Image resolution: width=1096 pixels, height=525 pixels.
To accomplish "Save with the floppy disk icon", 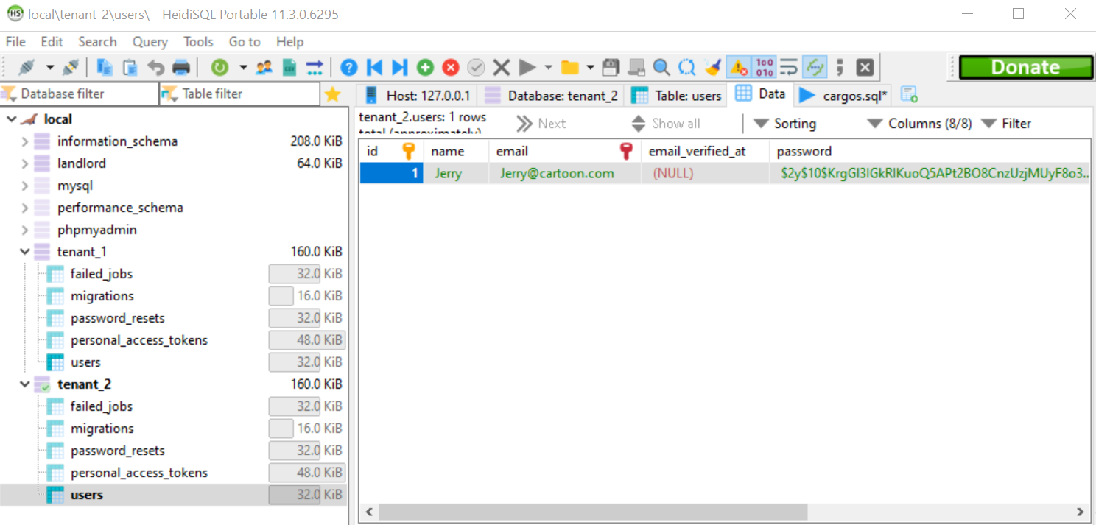I will [611, 68].
